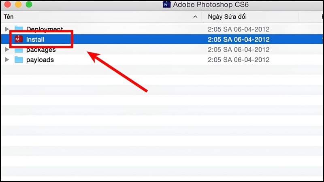Select the packages folder icon
Screen dimensions: 324x182
coord(19,50)
